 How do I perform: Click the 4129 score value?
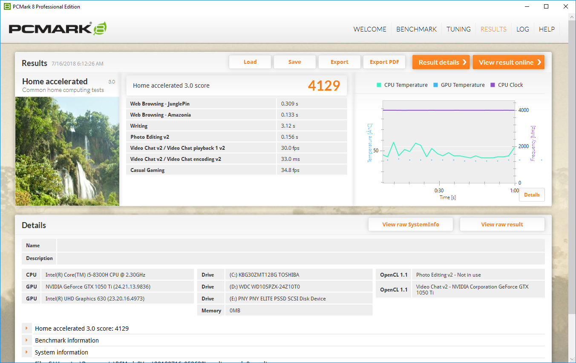(x=324, y=86)
